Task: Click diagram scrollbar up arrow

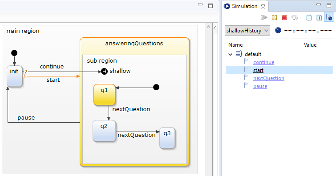Action: (208, 27)
